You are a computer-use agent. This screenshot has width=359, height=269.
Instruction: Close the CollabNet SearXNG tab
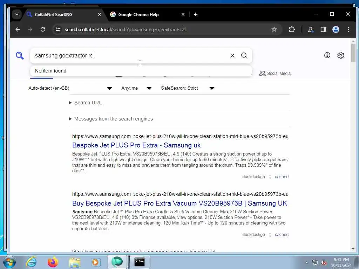[99, 14]
